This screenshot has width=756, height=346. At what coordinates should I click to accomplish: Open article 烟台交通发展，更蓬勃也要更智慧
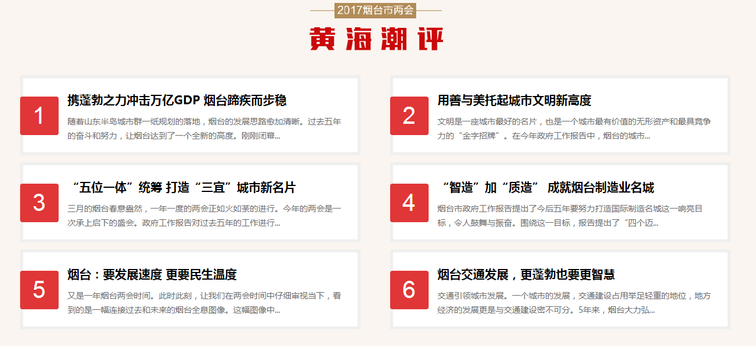pyautogui.click(x=526, y=275)
